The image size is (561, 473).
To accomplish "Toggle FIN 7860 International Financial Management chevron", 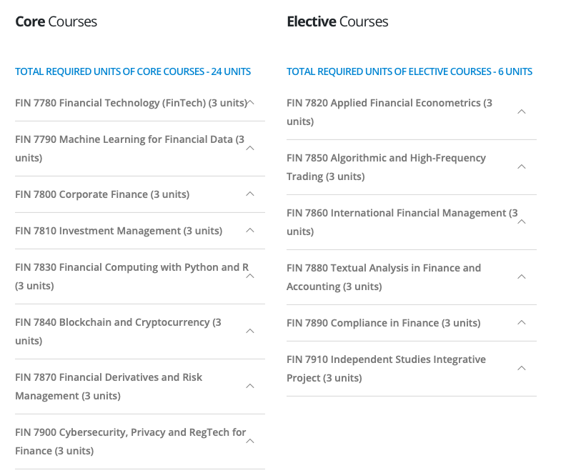I will [522, 222].
